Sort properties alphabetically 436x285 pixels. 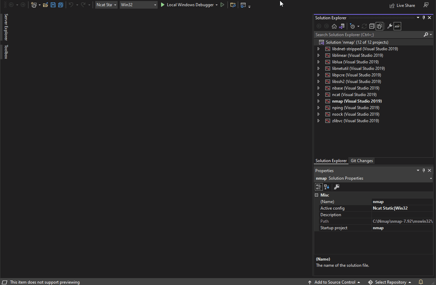click(327, 187)
